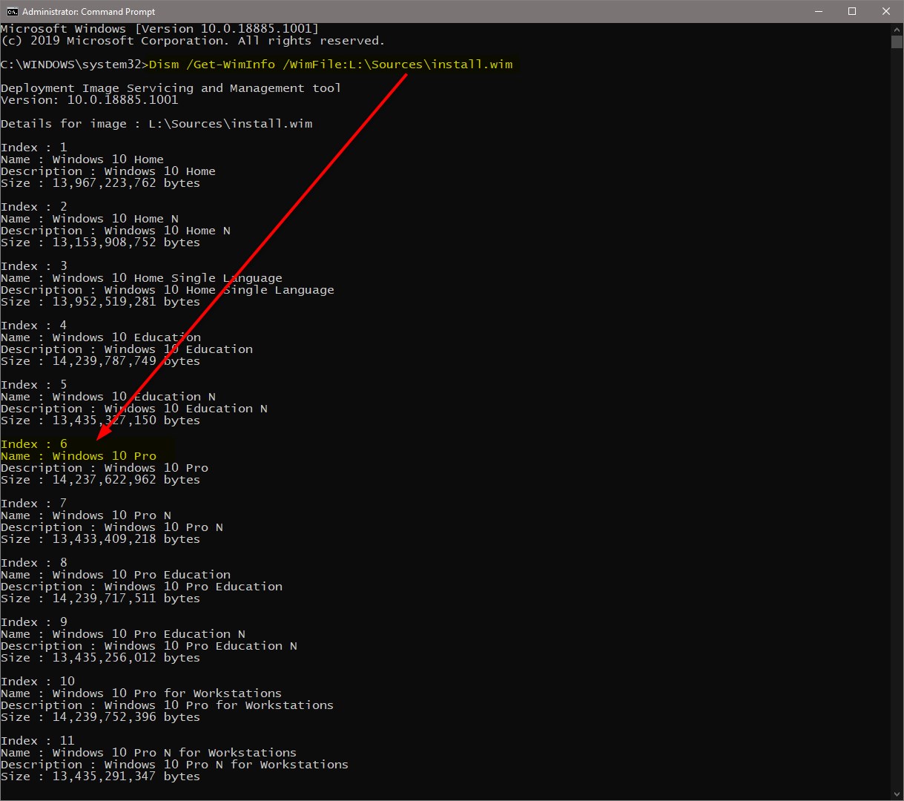Click 'Microsoft Windows [Version 10.0.18885.1001]' line
This screenshot has width=904, height=801.
[159, 29]
